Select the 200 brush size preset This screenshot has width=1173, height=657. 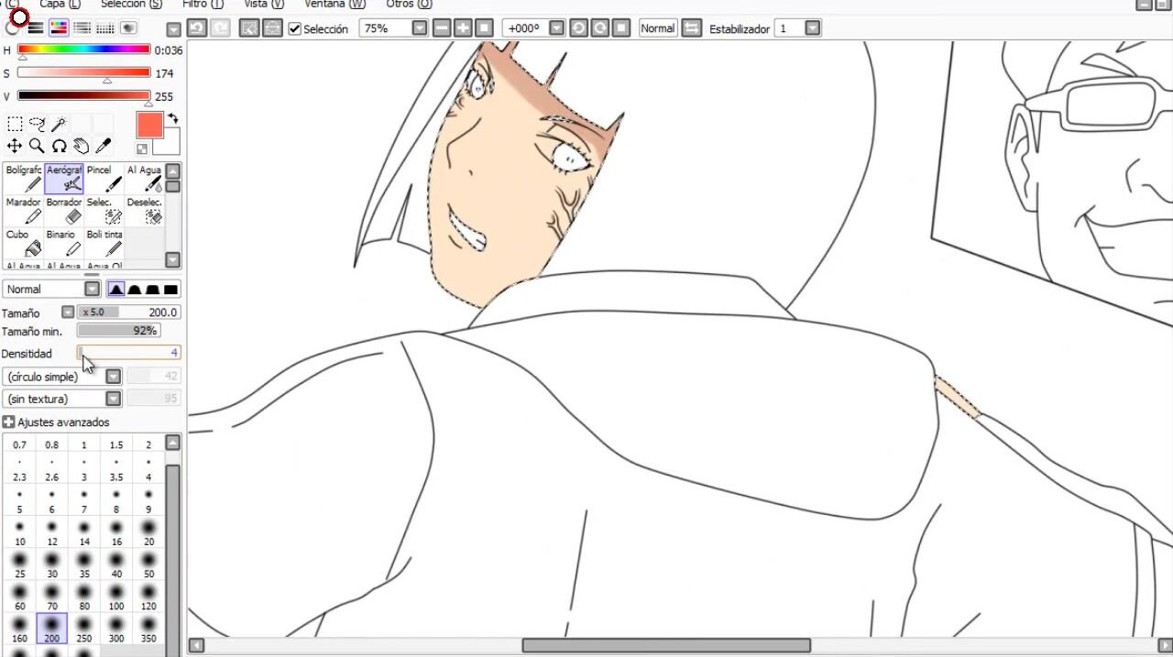pos(51,630)
